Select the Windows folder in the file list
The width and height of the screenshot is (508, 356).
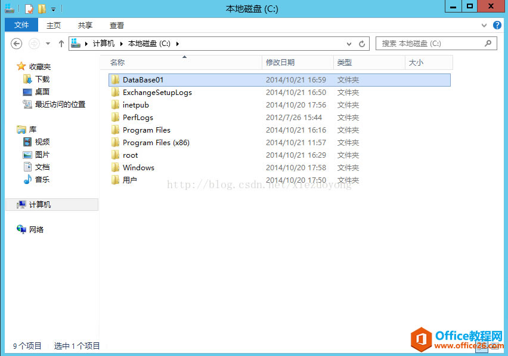pyautogui.click(x=138, y=167)
